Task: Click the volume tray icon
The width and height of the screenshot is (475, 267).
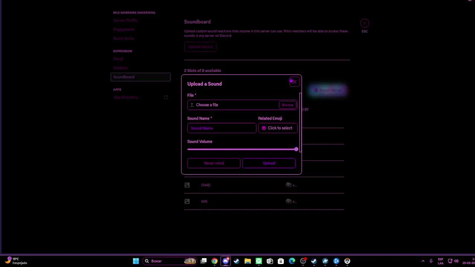Action: 456,261
